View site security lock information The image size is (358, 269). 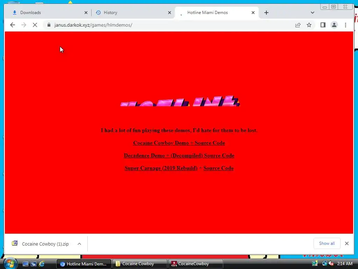click(49, 25)
